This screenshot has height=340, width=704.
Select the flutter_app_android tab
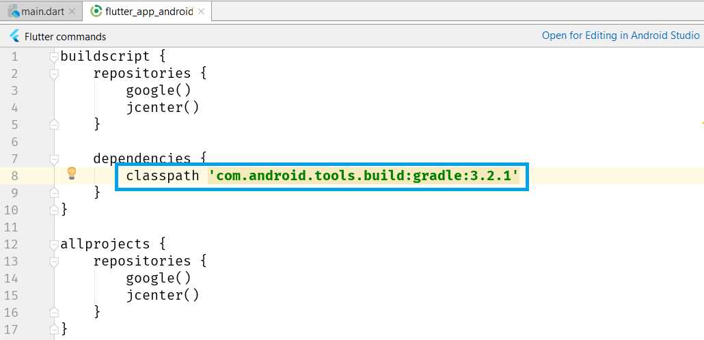point(147,12)
